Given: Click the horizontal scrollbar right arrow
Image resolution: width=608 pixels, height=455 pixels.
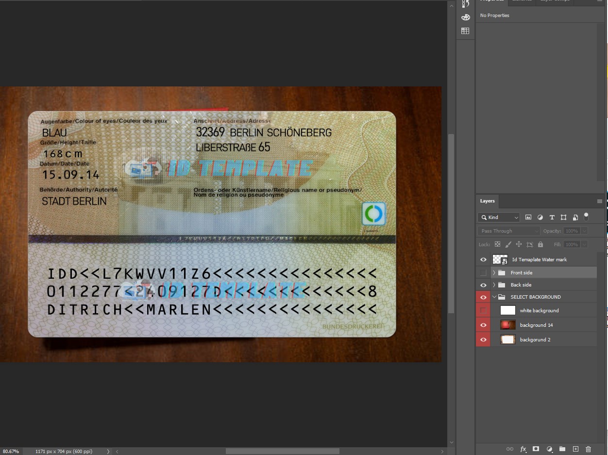Looking at the screenshot, I should pos(442,451).
